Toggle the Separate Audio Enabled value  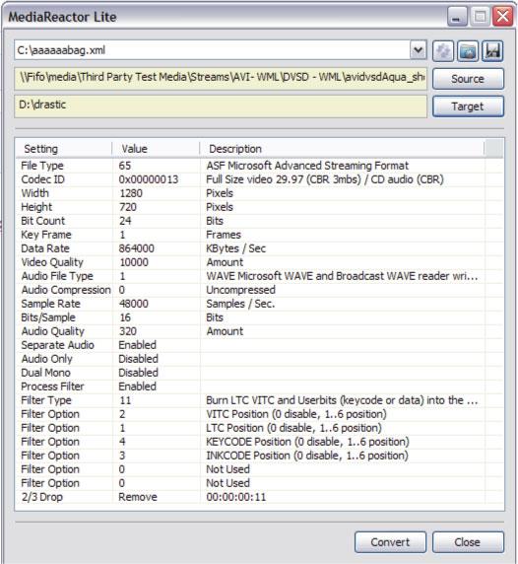tap(138, 345)
